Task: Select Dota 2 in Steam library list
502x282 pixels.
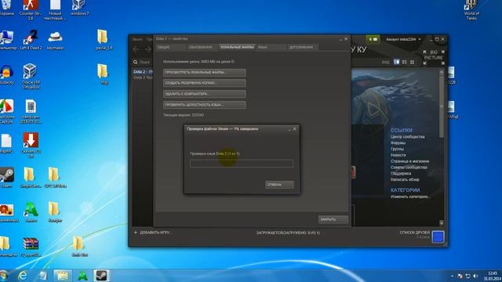Action: 143,72
